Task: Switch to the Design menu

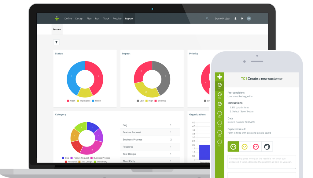Action: coord(79,19)
